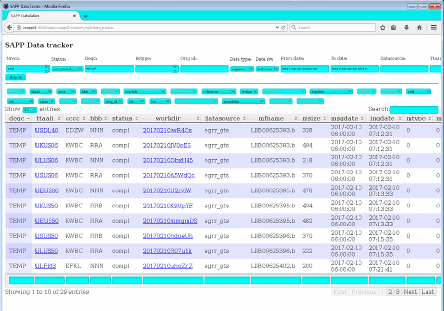Open the last hour interval dropdown
This screenshot has height=311, width=444.
tap(267, 69)
